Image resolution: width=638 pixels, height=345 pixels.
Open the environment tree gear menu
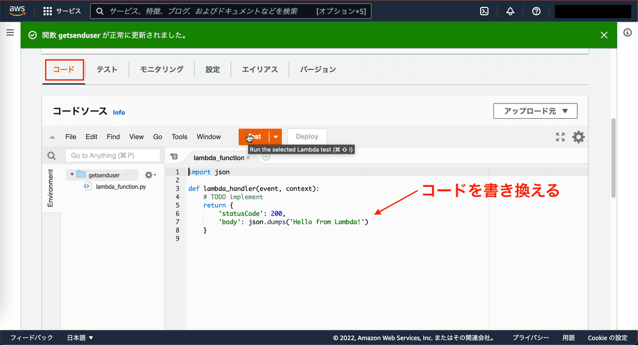tap(150, 175)
